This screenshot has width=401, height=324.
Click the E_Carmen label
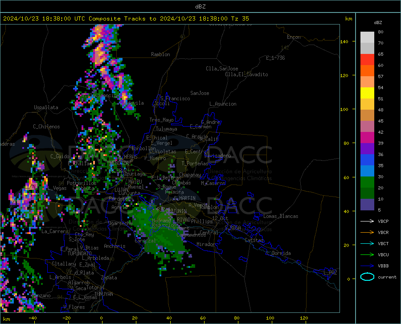click(200, 126)
